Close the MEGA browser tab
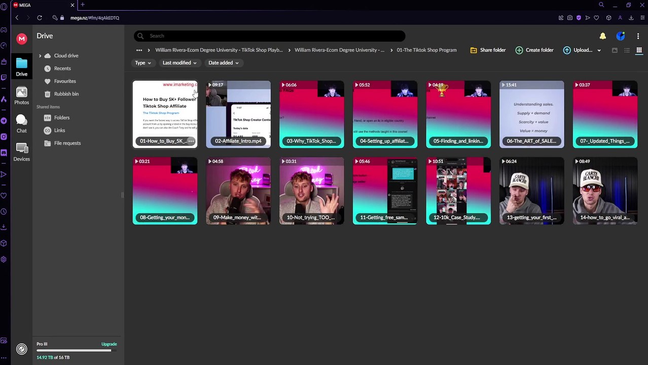This screenshot has width=648, height=365. (x=72, y=5)
